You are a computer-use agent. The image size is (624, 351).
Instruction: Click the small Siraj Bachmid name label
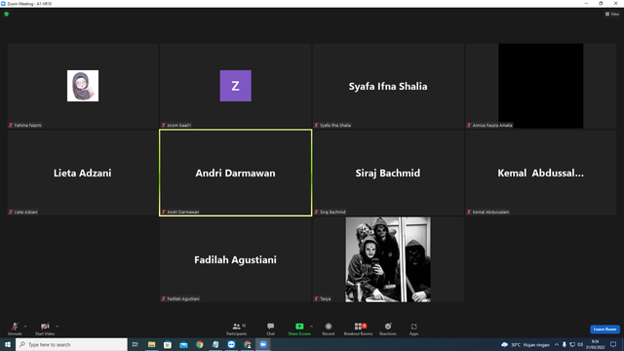(332, 212)
